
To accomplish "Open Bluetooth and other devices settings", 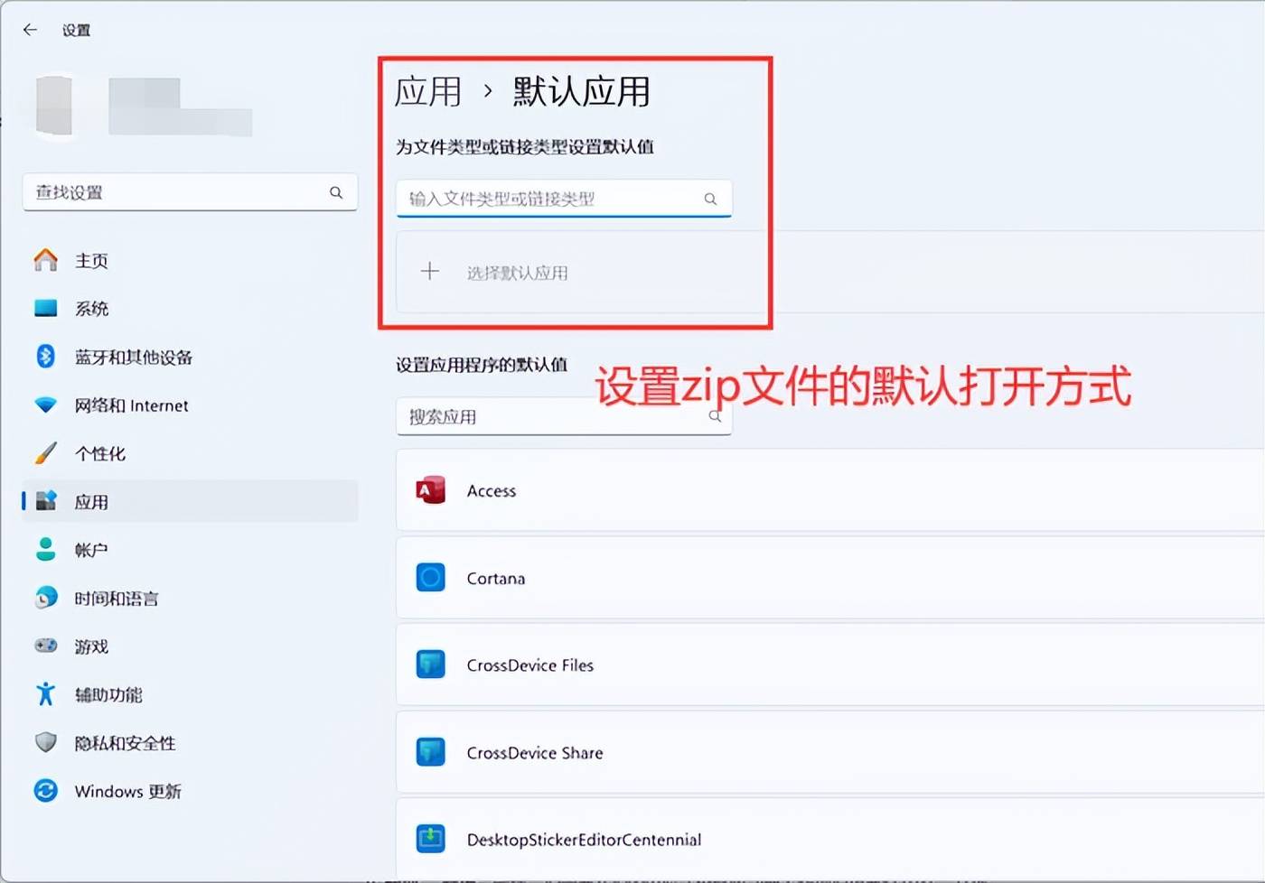I will [46, 357].
